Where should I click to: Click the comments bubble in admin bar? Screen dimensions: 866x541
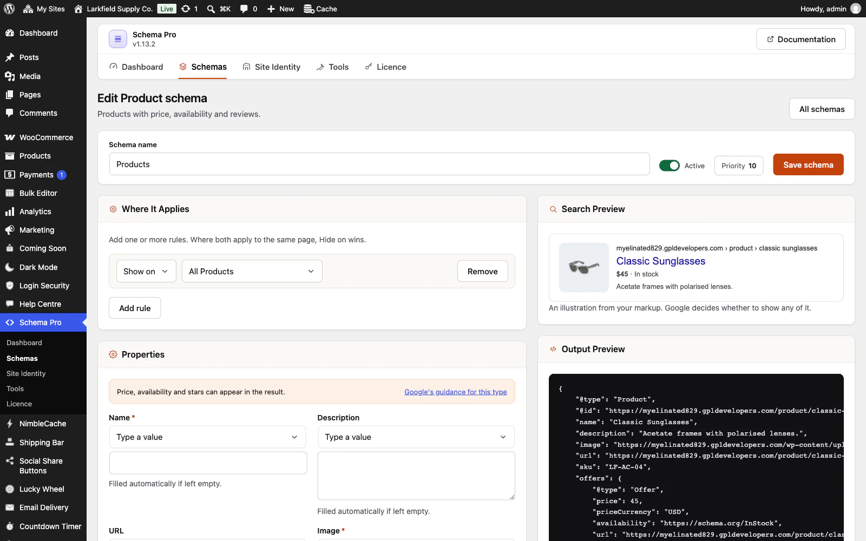pyautogui.click(x=244, y=9)
